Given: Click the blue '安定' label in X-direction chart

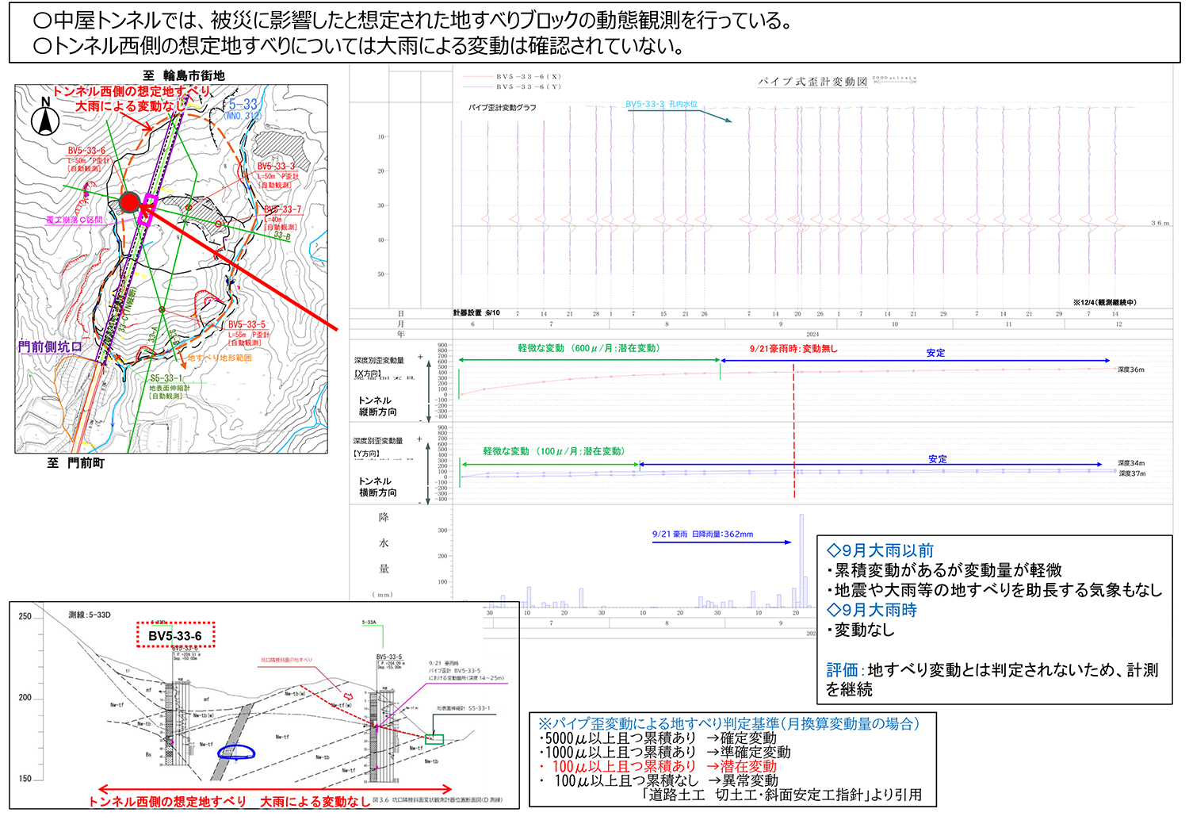Looking at the screenshot, I should (936, 353).
